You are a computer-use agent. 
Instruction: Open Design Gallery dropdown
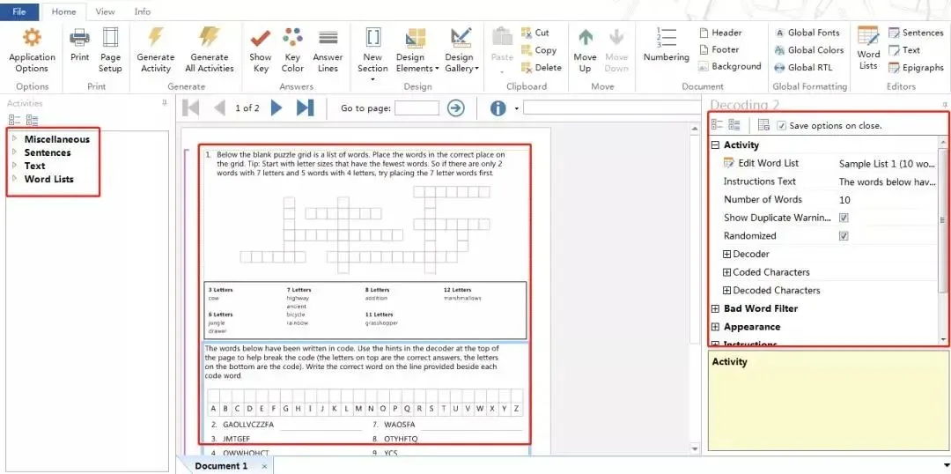[461, 51]
